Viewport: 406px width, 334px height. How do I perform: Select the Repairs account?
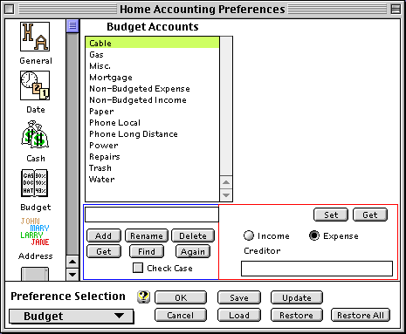tap(152, 156)
